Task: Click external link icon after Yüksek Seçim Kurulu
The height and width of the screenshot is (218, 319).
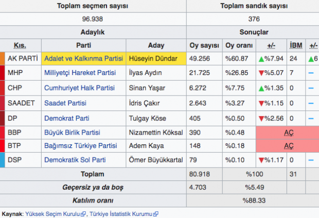Action: click(x=83, y=213)
